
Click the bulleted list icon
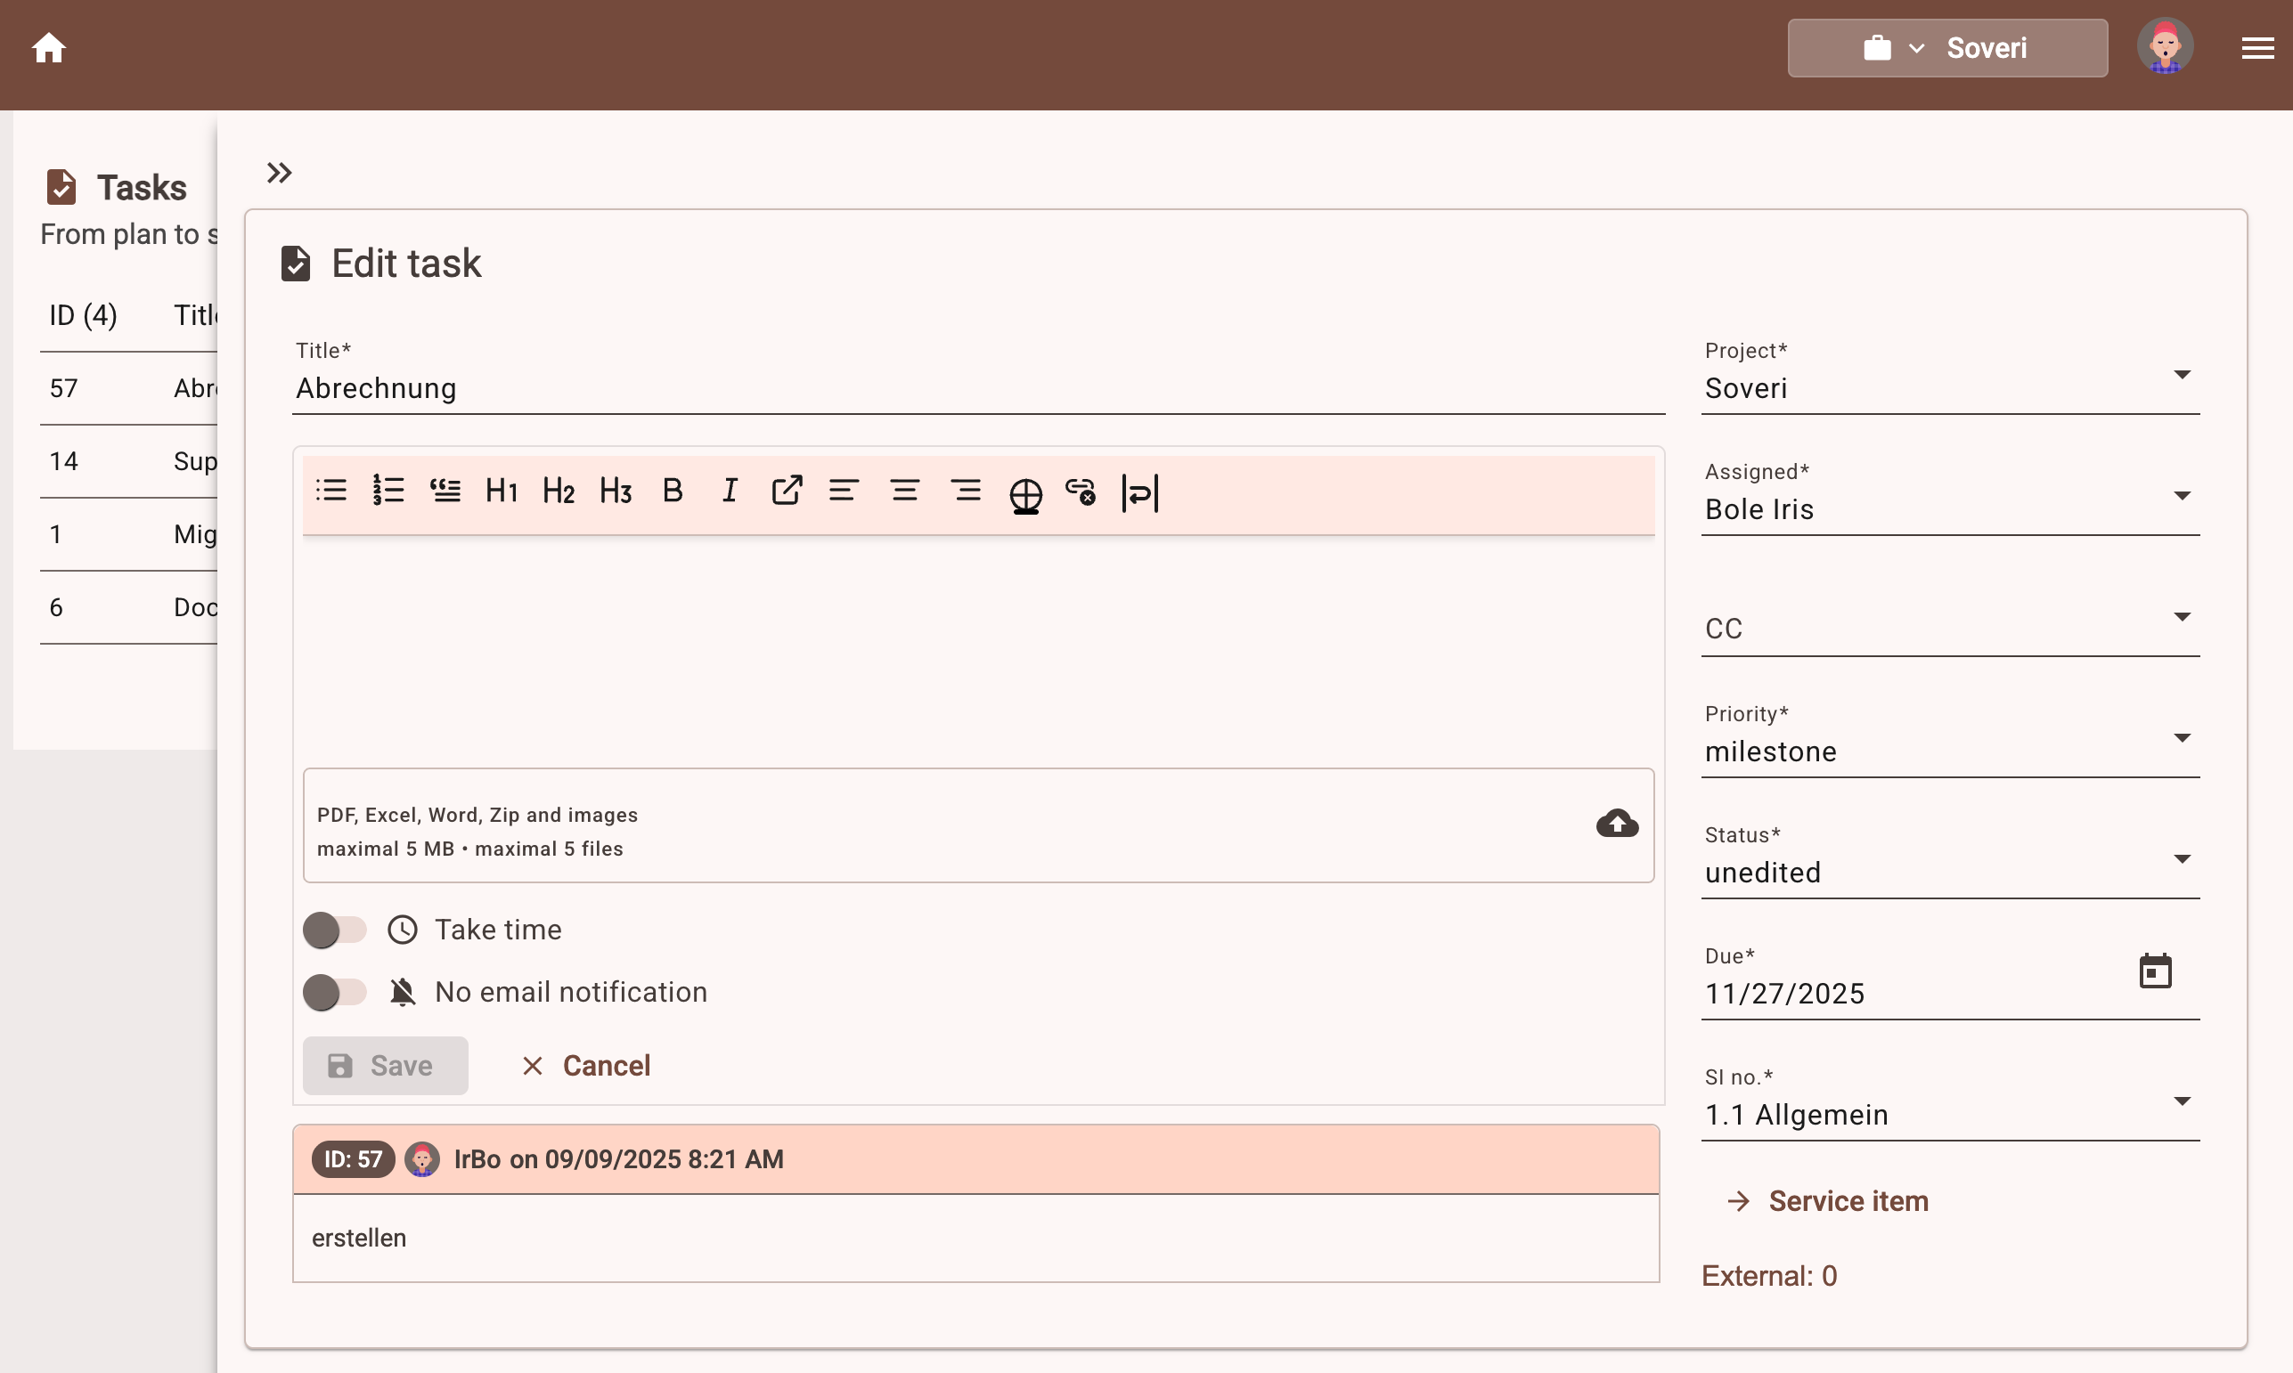click(x=331, y=491)
